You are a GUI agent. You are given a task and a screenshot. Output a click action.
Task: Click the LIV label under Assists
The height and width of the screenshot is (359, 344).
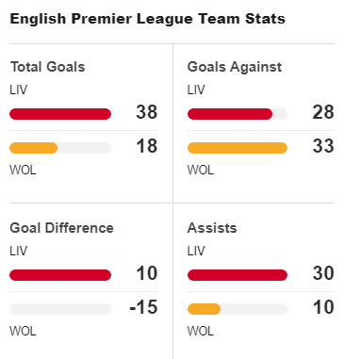coord(196,251)
